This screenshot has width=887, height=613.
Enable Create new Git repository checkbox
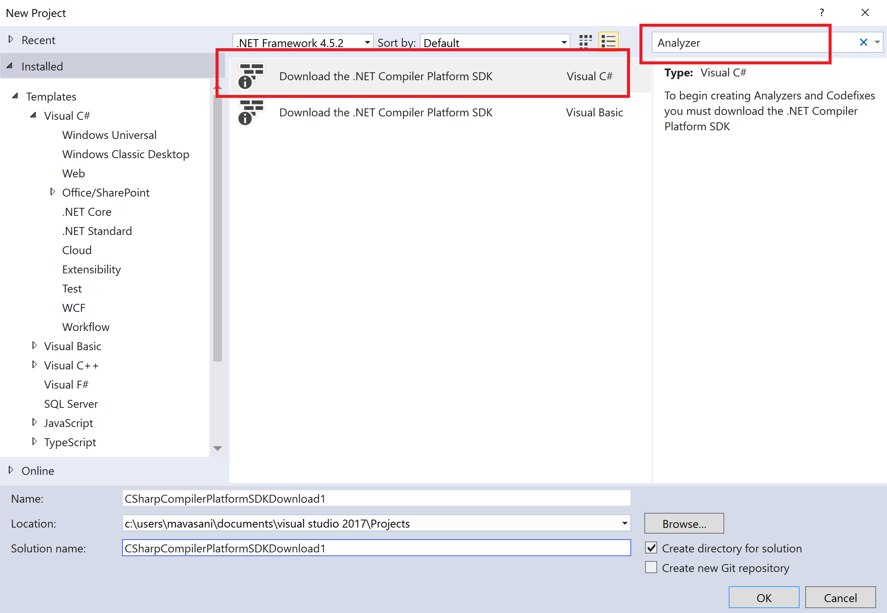651,567
